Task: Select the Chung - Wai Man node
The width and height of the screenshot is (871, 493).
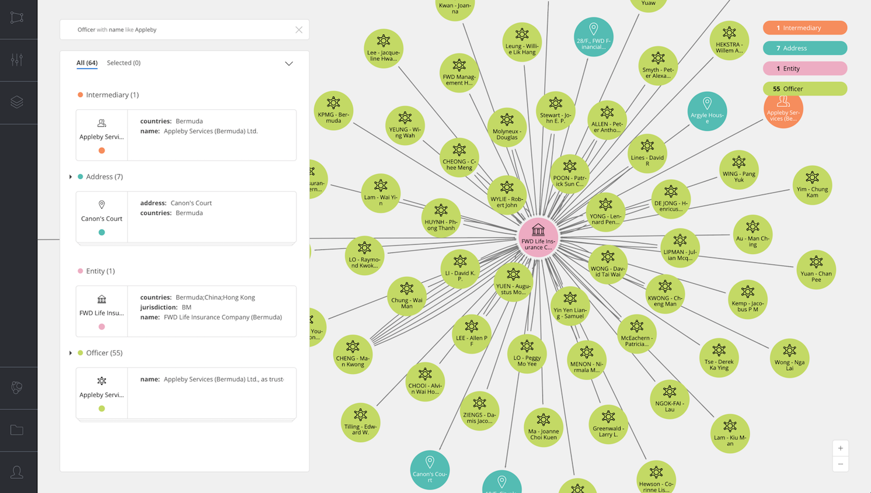Action: tap(407, 296)
